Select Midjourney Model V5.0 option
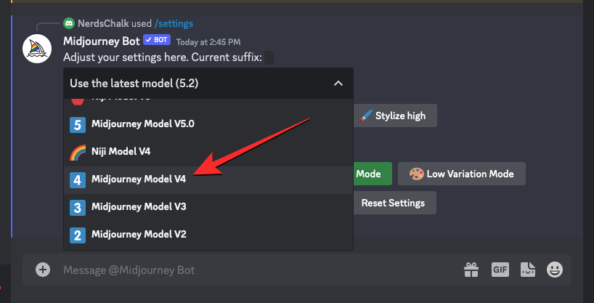 [208, 124]
